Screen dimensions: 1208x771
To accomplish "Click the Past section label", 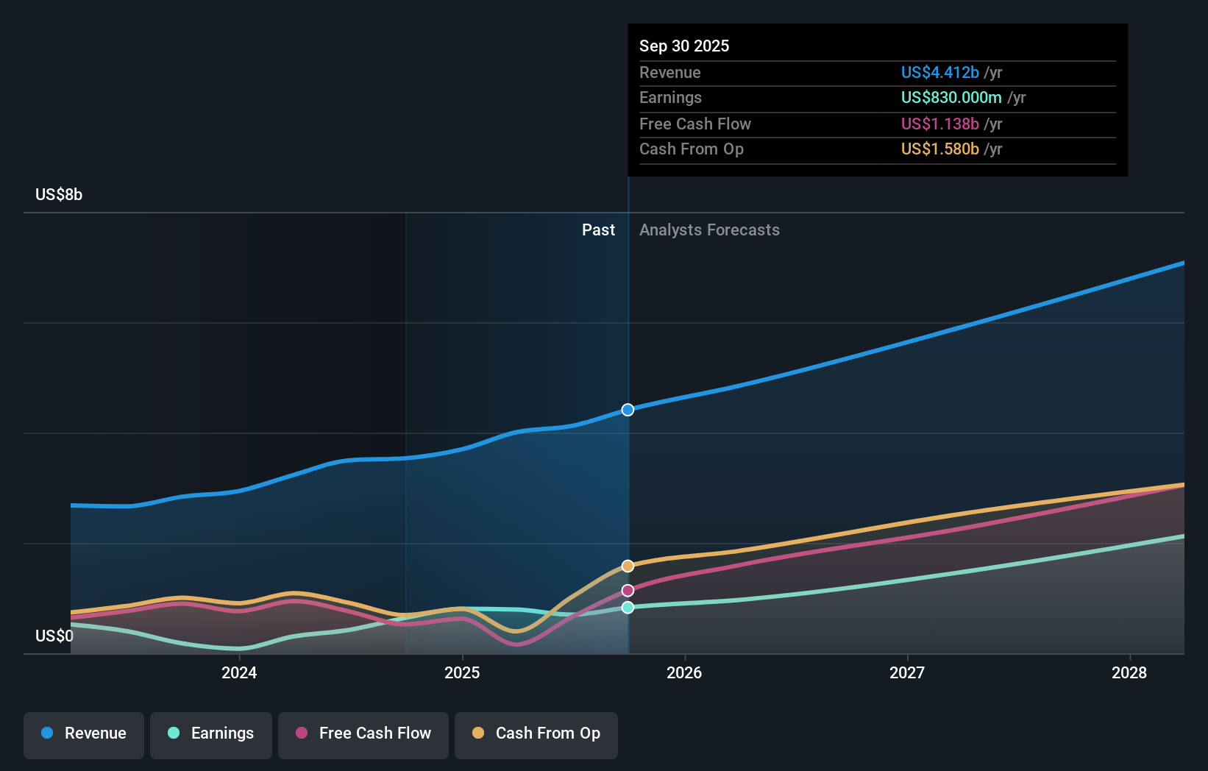I will click(x=598, y=230).
